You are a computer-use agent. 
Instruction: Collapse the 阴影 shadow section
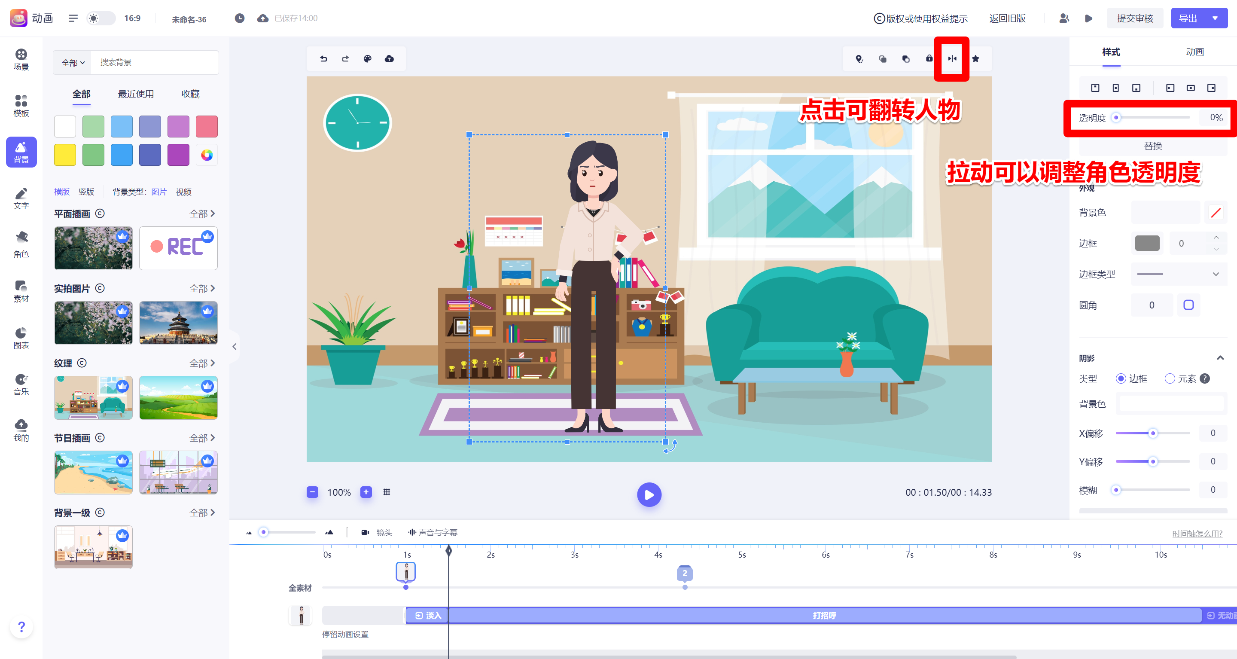1220,358
